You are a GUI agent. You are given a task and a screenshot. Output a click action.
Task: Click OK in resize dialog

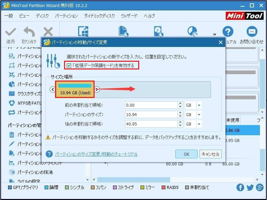(186, 154)
